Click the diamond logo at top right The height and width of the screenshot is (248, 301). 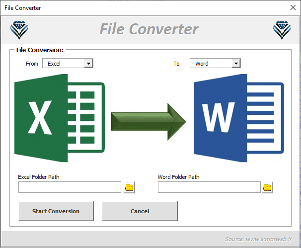click(x=282, y=30)
